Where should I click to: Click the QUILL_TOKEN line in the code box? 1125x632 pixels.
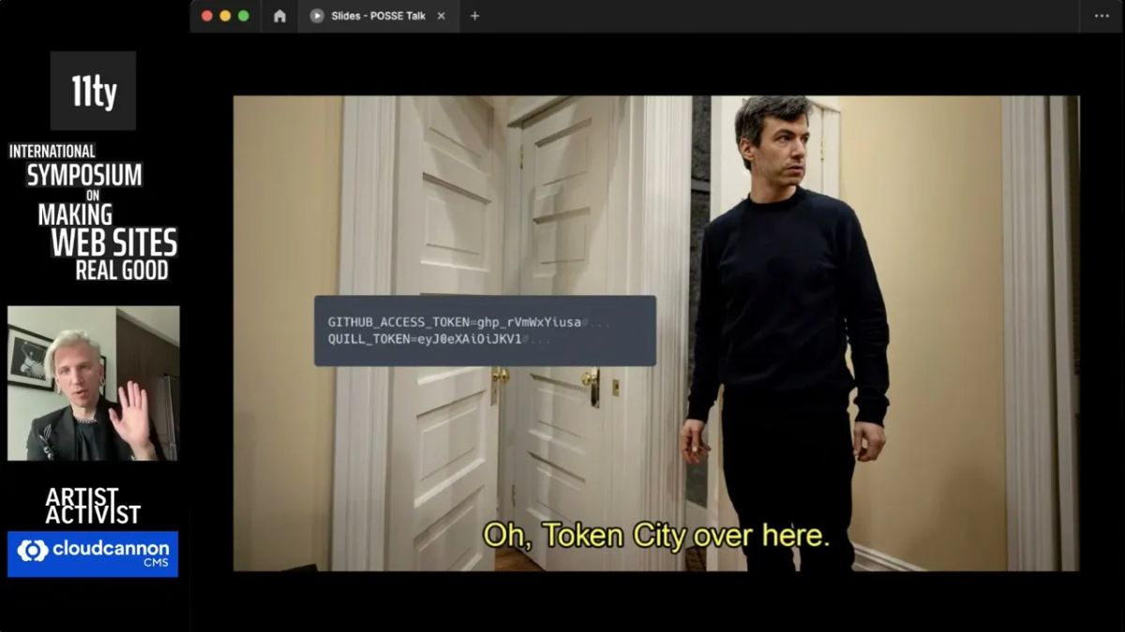440,339
